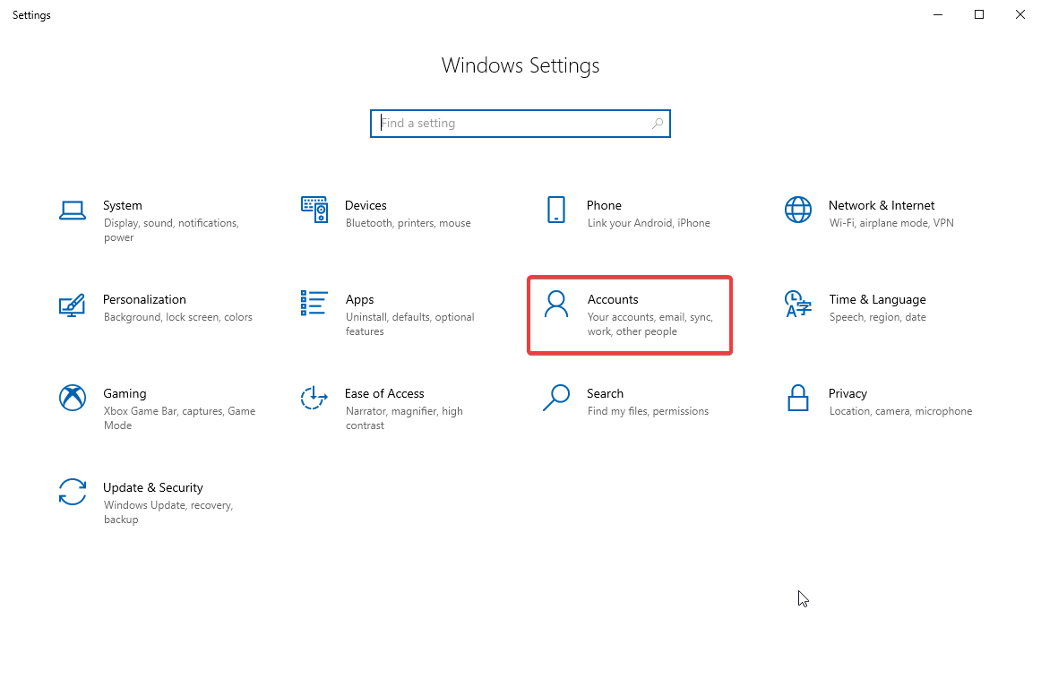Open System settings via the laptop icon
This screenshot has height=696, width=1041.
coord(72,210)
